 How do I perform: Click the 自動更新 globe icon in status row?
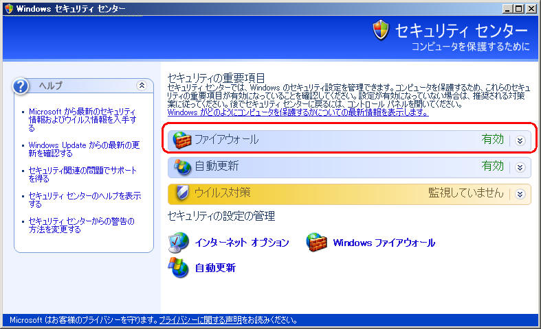[182, 167]
